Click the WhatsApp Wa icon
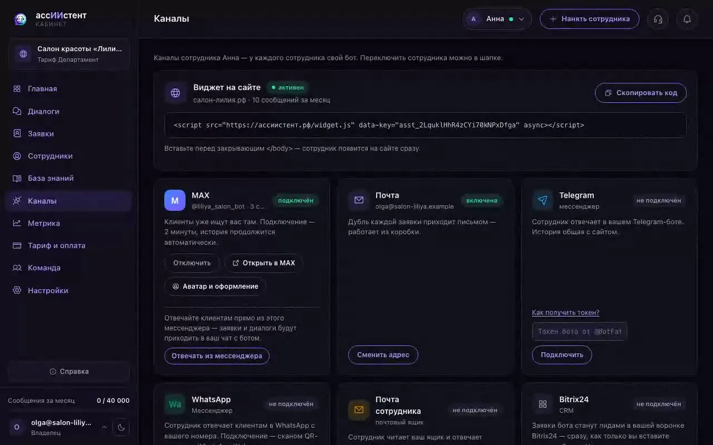The image size is (713, 445). 175,404
